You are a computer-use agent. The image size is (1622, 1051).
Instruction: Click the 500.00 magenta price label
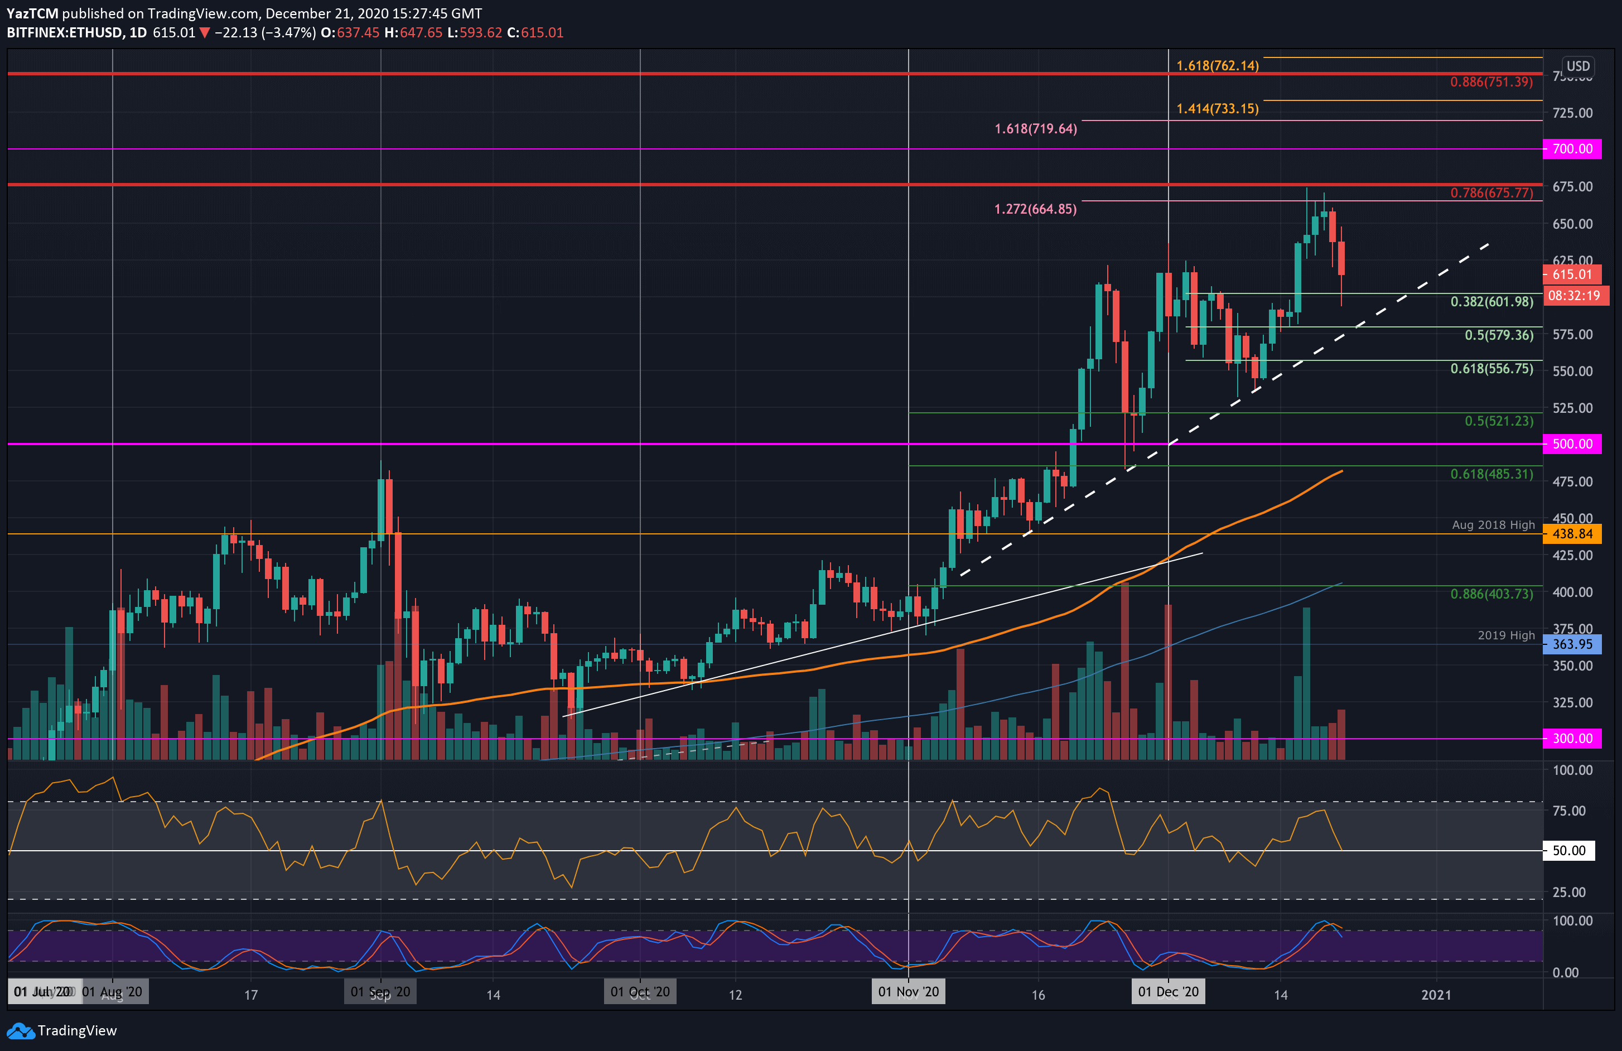pyautogui.click(x=1572, y=443)
